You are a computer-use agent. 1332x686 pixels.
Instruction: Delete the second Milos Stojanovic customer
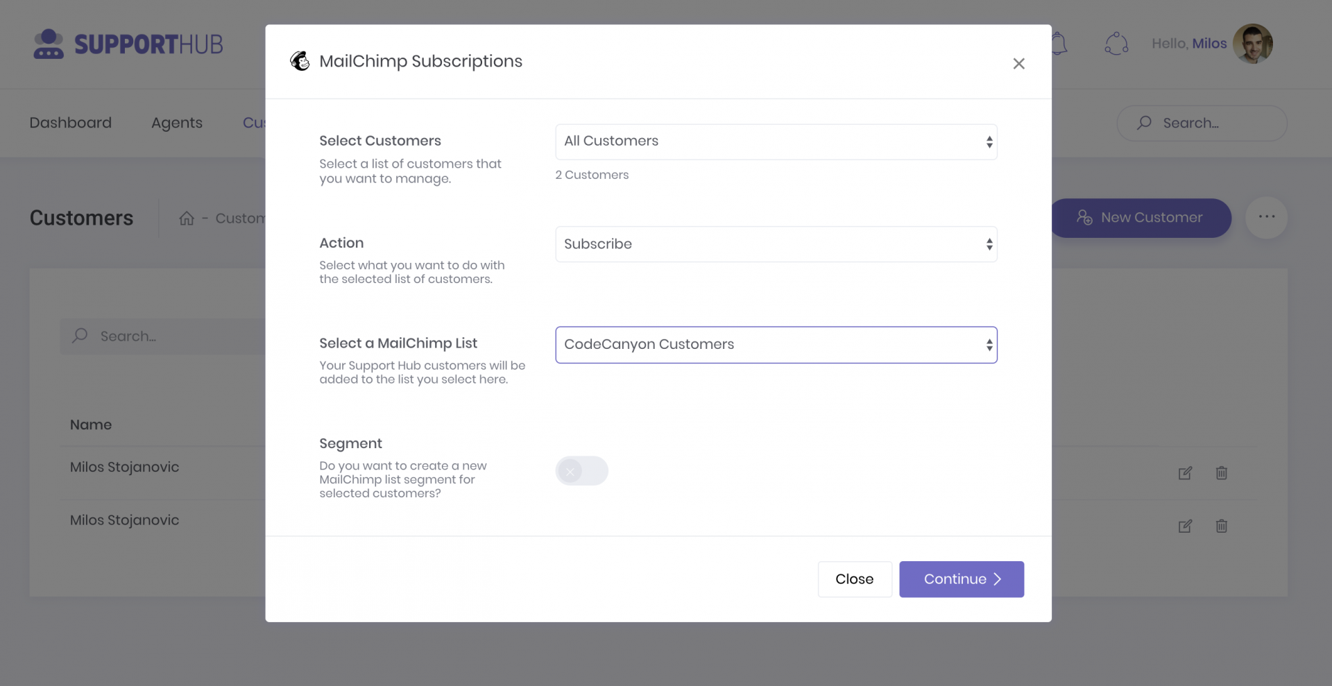pos(1222,526)
